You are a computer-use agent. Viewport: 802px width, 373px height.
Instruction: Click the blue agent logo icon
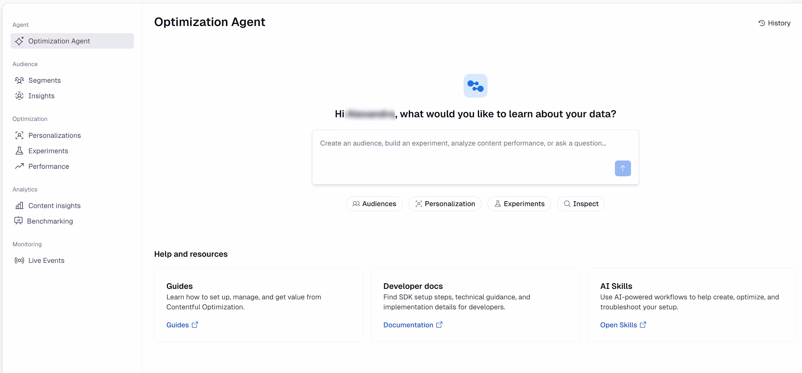(x=476, y=86)
